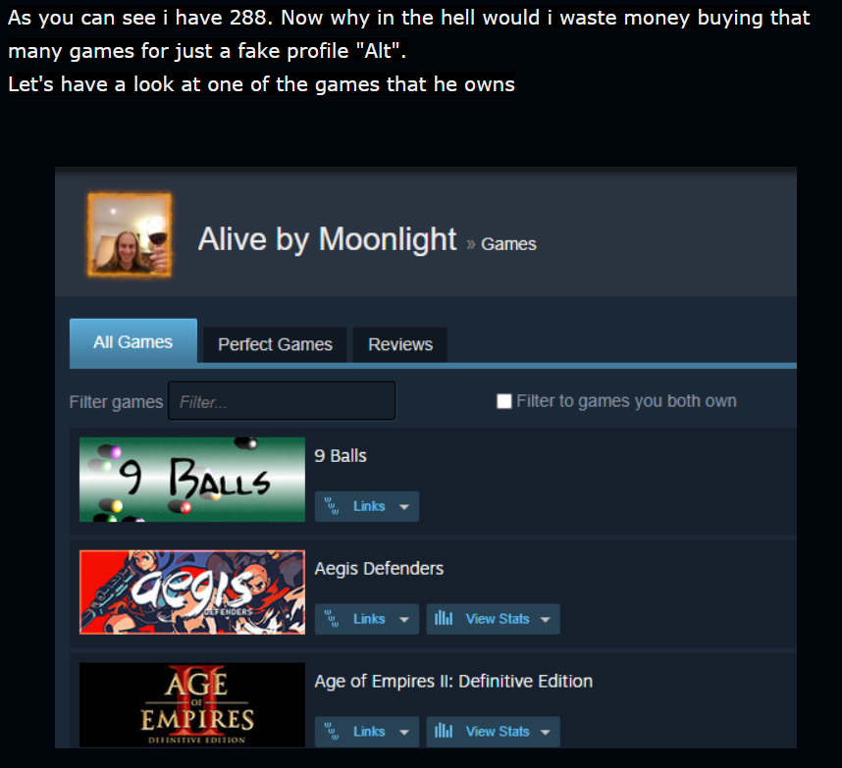
Task: Click the Links icon for Age of Empires II
Action: 332,732
